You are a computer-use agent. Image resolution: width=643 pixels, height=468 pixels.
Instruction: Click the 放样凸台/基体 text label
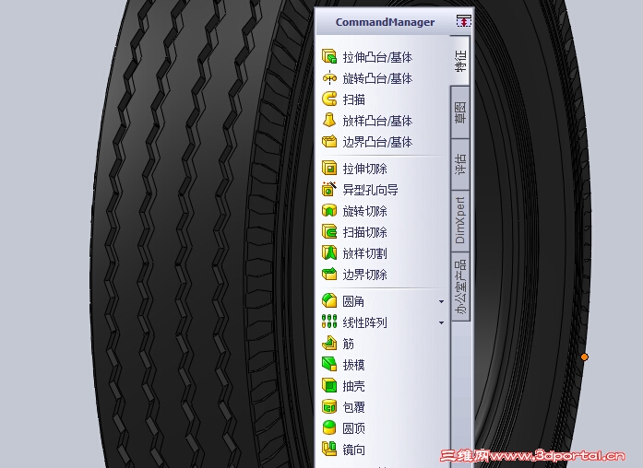(x=377, y=122)
